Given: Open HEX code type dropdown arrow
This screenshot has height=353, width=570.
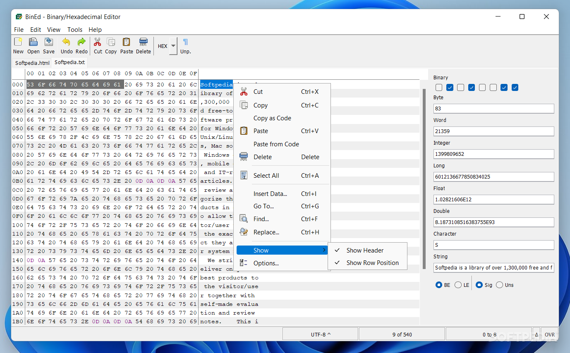Looking at the screenshot, I should point(173,46).
